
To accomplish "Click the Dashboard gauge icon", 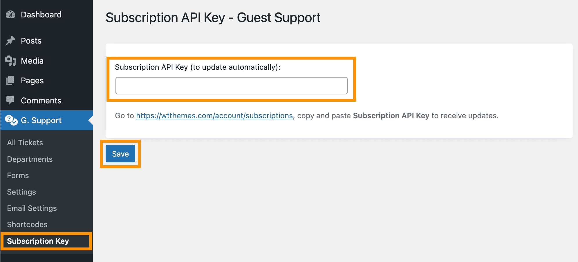I will (x=10, y=15).
